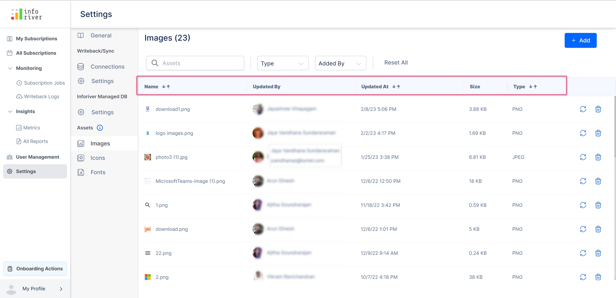Click the photo3 (1).jpg thumbnail

[x=148, y=157]
